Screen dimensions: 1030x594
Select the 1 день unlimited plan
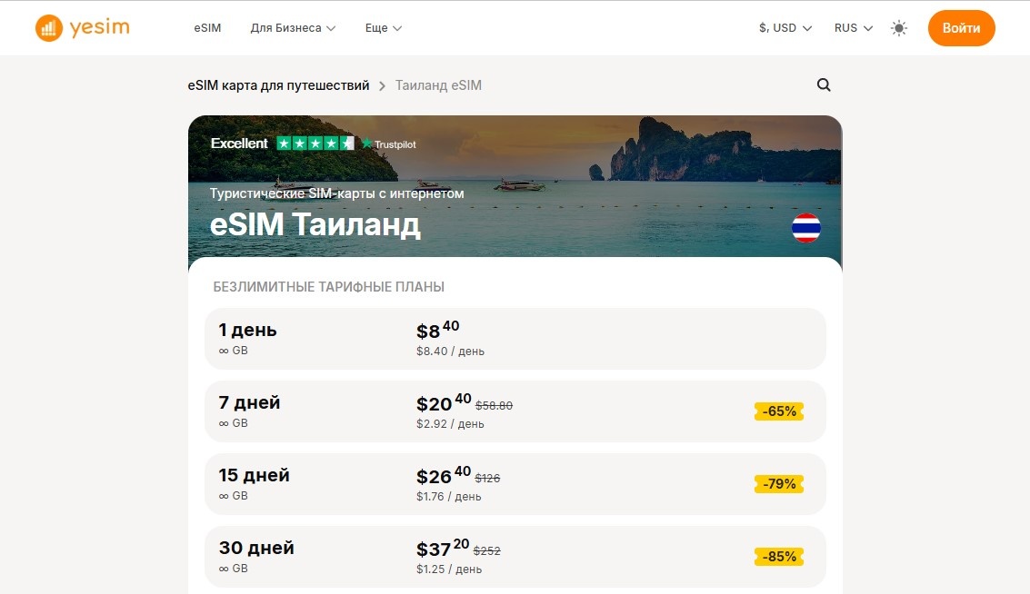pyautogui.click(x=515, y=339)
